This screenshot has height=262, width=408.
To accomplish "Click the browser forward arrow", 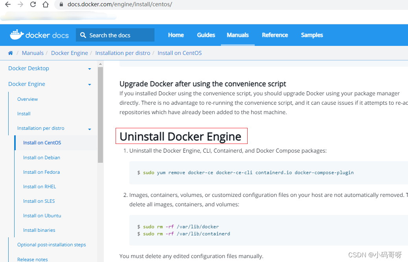I will 20,5.
